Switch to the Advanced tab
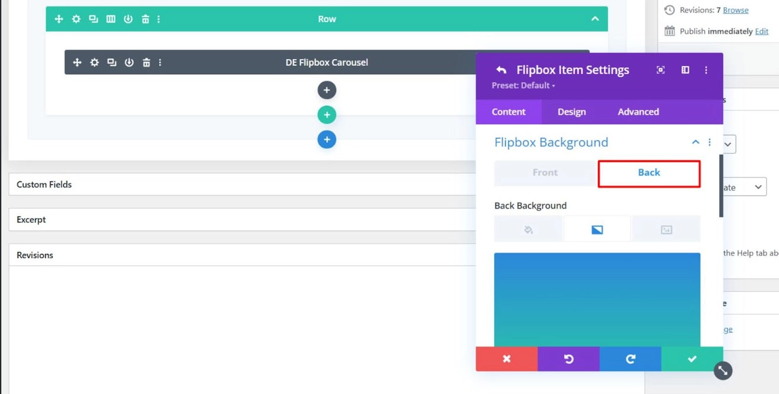This screenshot has height=394, width=779. [x=638, y=112]
